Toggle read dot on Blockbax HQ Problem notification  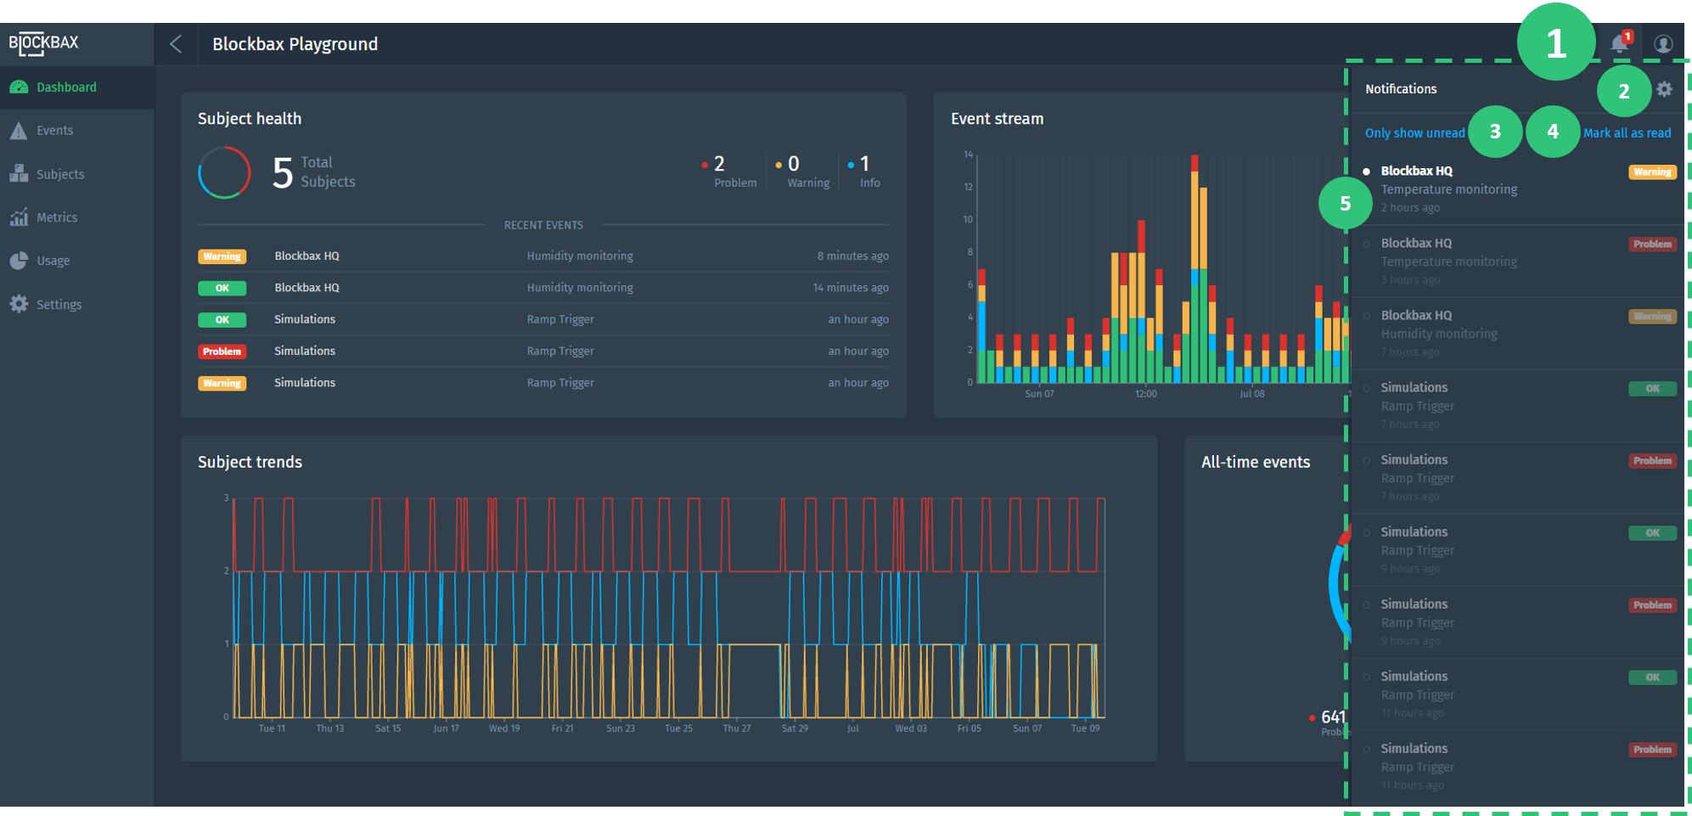pos(1366,244)
